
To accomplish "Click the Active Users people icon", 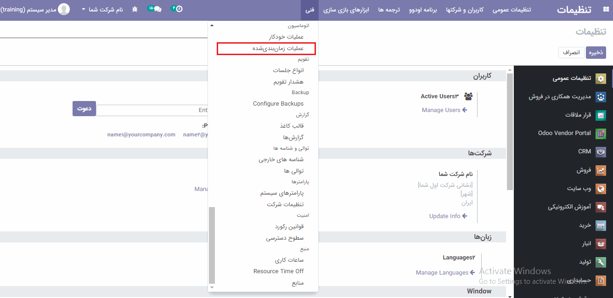I will [x=468, y=96].
